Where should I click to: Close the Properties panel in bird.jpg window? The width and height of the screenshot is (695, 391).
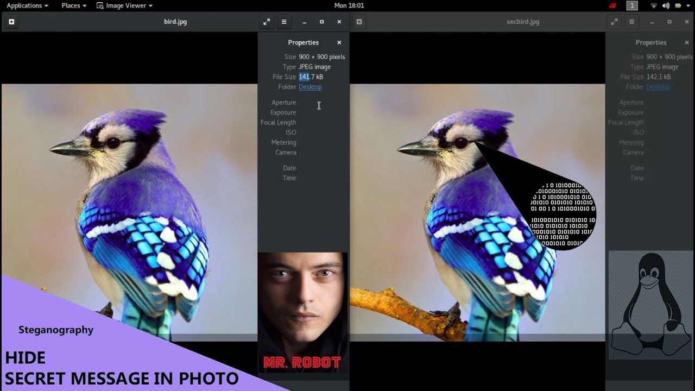click(x=339, y=42)
